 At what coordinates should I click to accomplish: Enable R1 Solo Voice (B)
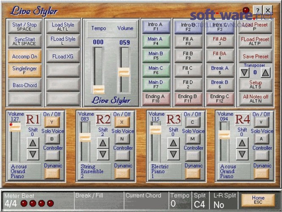pyautogui.click(x=52, y=139)
